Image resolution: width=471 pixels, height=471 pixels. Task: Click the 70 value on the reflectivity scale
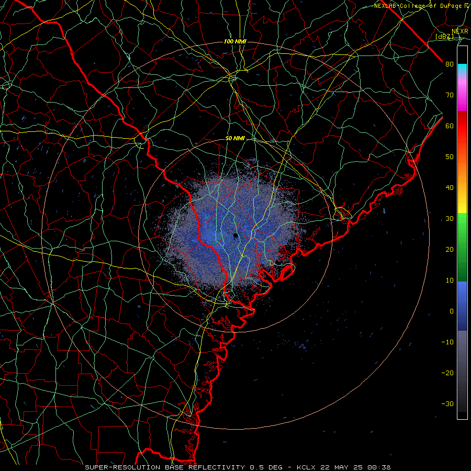[450, 95]
